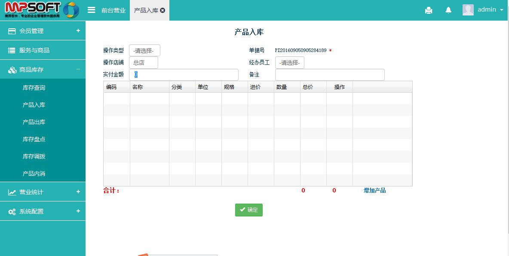
Task: Click the 增加产品 link
Action: pos(374,190)
